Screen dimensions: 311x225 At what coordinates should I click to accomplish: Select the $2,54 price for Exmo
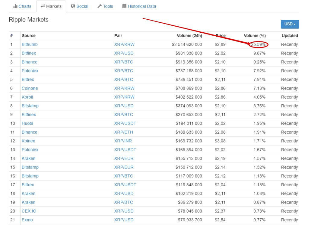[220, 220]
